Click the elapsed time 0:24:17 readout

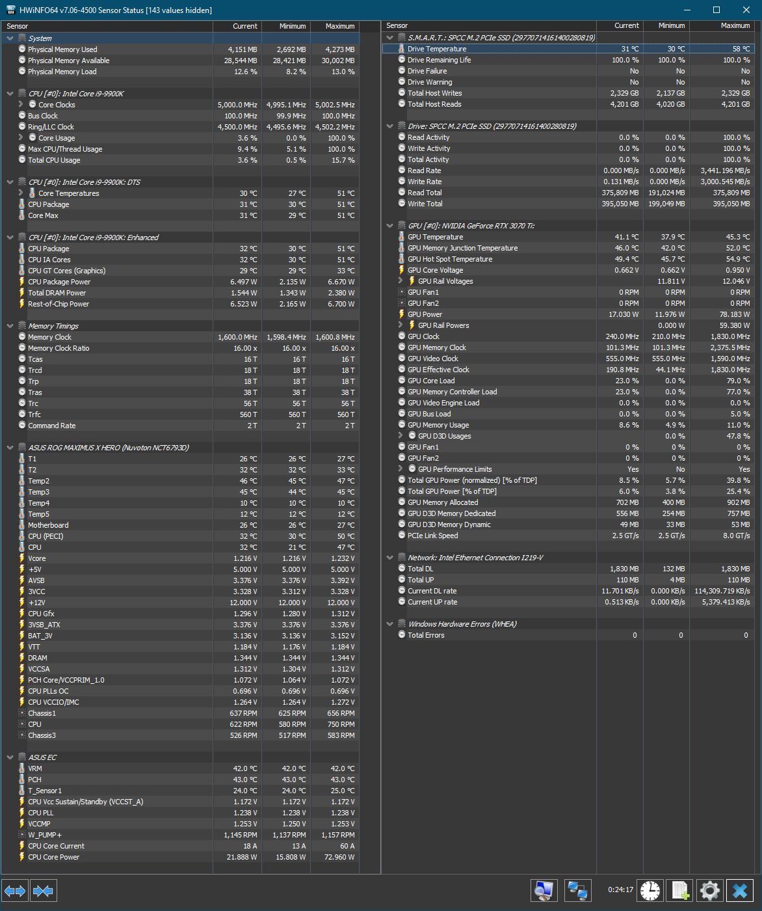(x=620, y=890)
